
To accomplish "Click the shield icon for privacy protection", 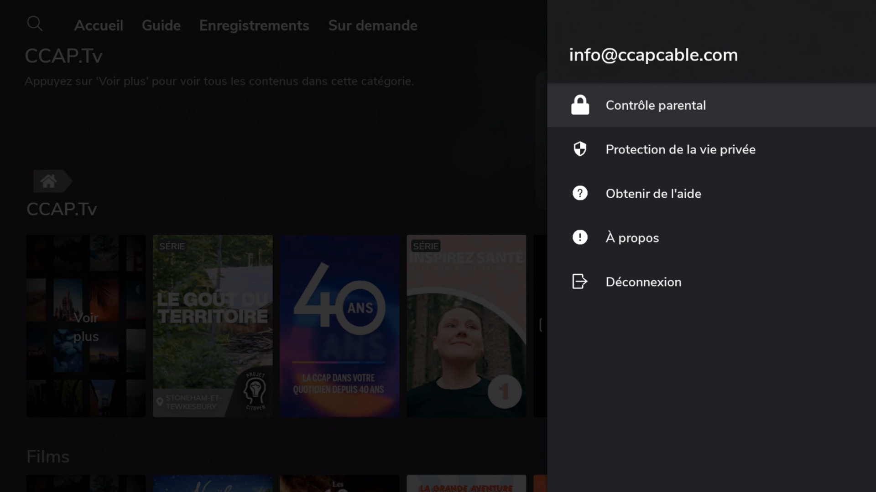I will tap(580, 149).
